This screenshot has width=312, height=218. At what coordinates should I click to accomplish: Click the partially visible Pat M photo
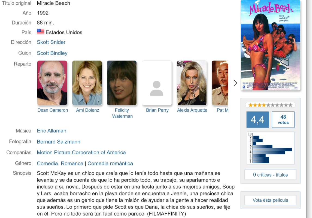[220, 83]
